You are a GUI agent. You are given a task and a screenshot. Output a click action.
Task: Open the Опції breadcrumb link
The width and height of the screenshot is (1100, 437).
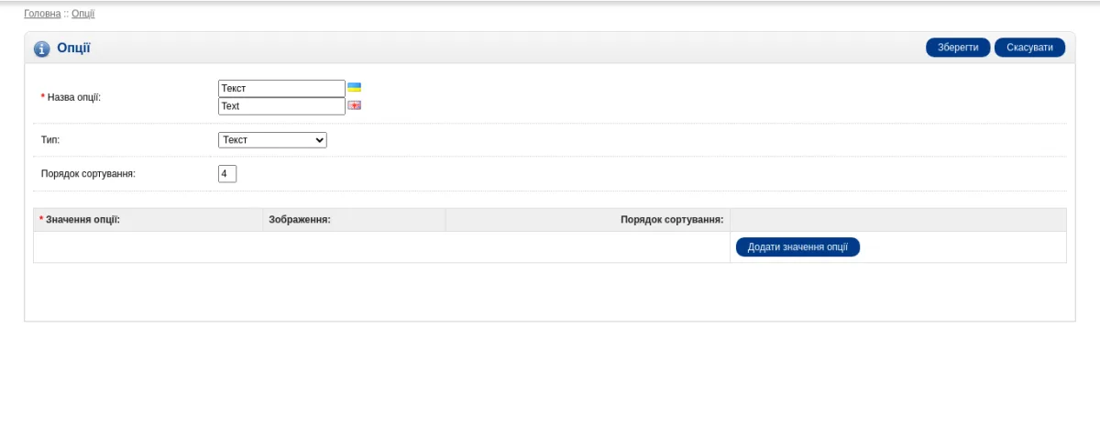(x=82, y=14)
